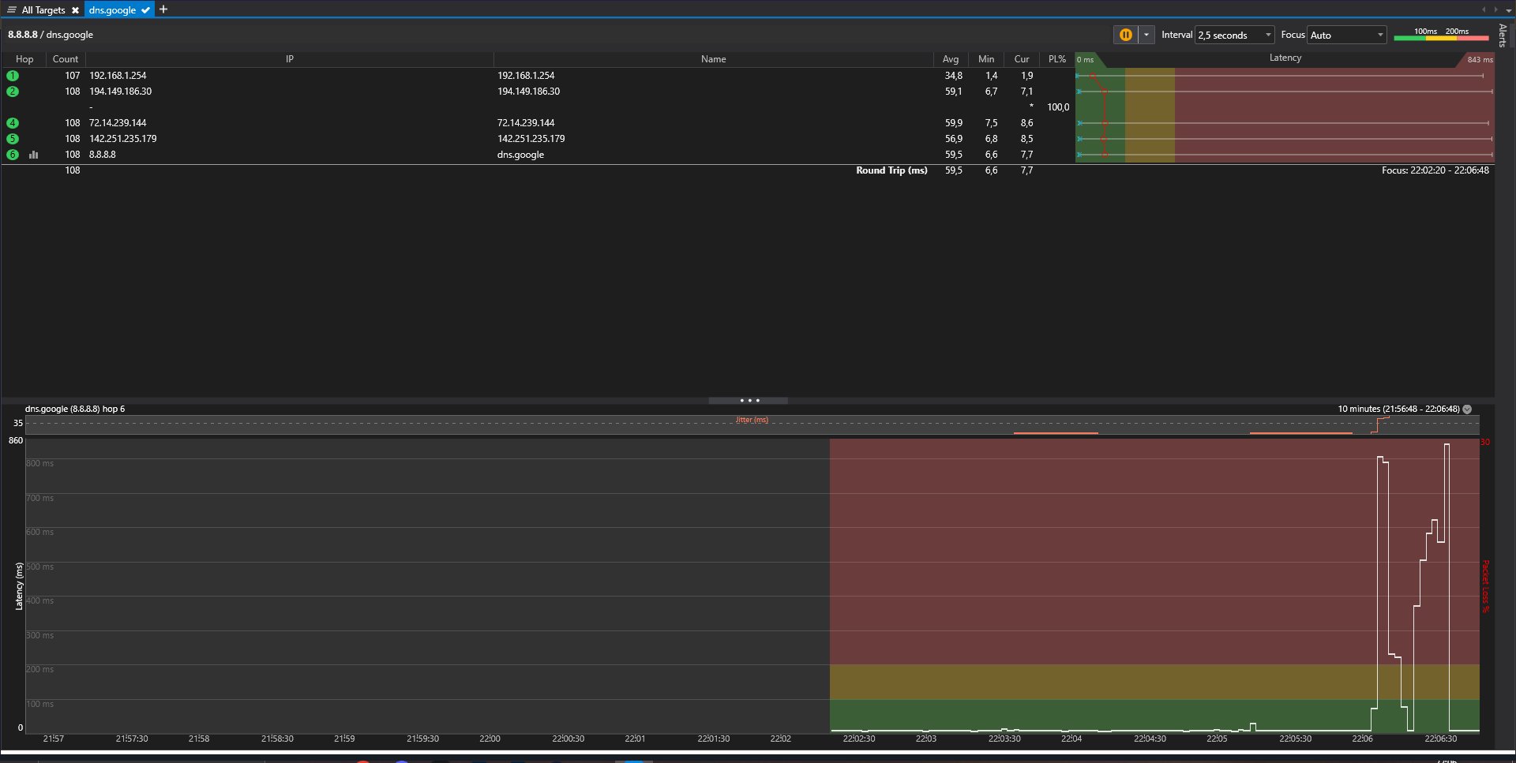
Task: Select the 8.8.8.8 hop row
Action: (103, 155)
